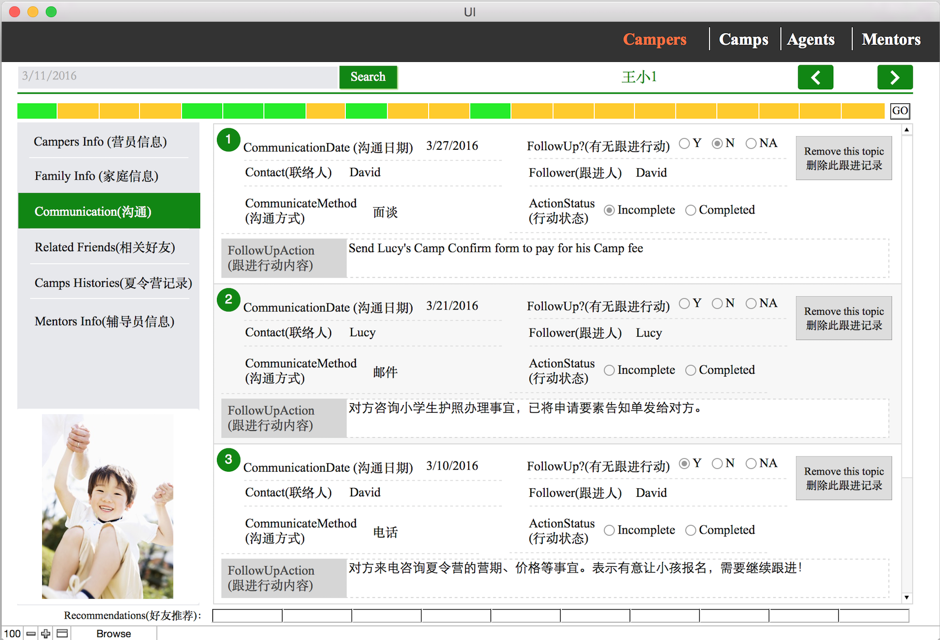Click the date search input field
Screen dimensions: 940x640
177,76
